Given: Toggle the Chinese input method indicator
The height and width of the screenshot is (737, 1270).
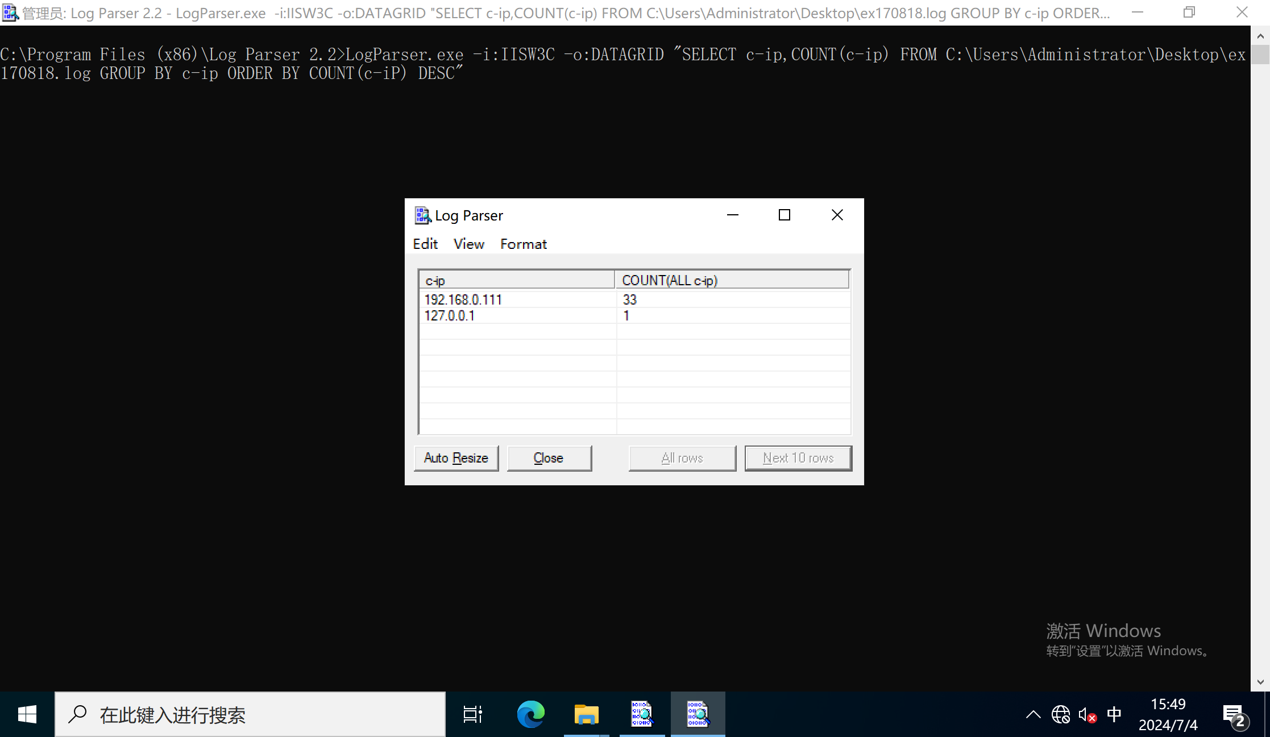Looking at the screenshot, I should coord(1114,714).
